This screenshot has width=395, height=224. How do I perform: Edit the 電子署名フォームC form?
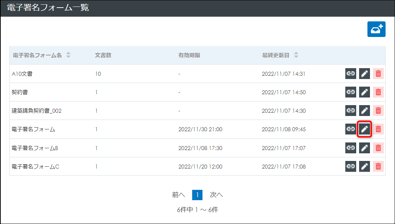365,166
